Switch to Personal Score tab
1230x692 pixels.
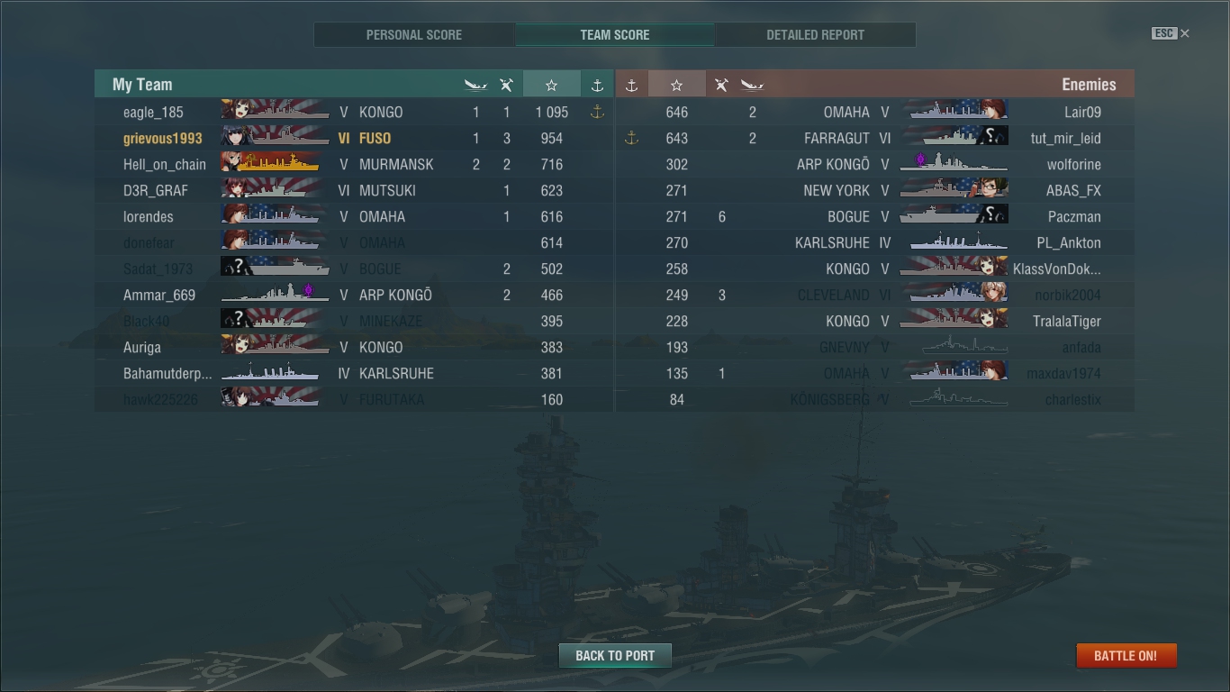coord(414,35)
